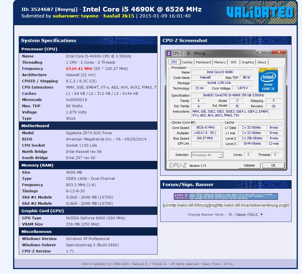Click the Validate button in CPU-Z
This screenshot has height=275, width=302.
coord(249,165)
